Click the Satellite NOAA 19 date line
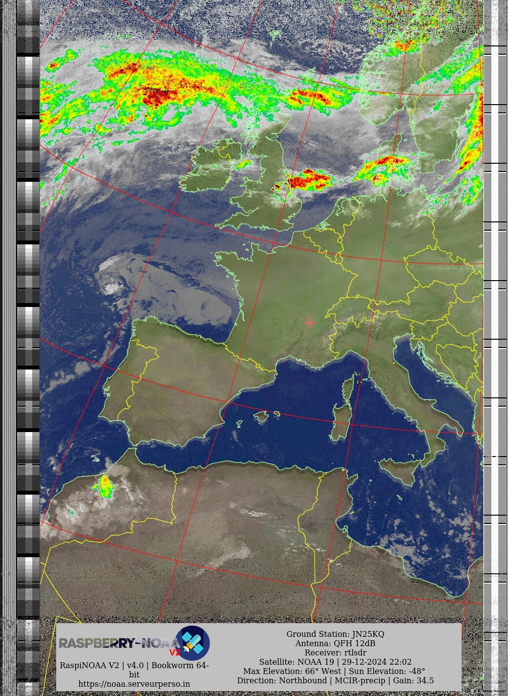 point(335,662)
